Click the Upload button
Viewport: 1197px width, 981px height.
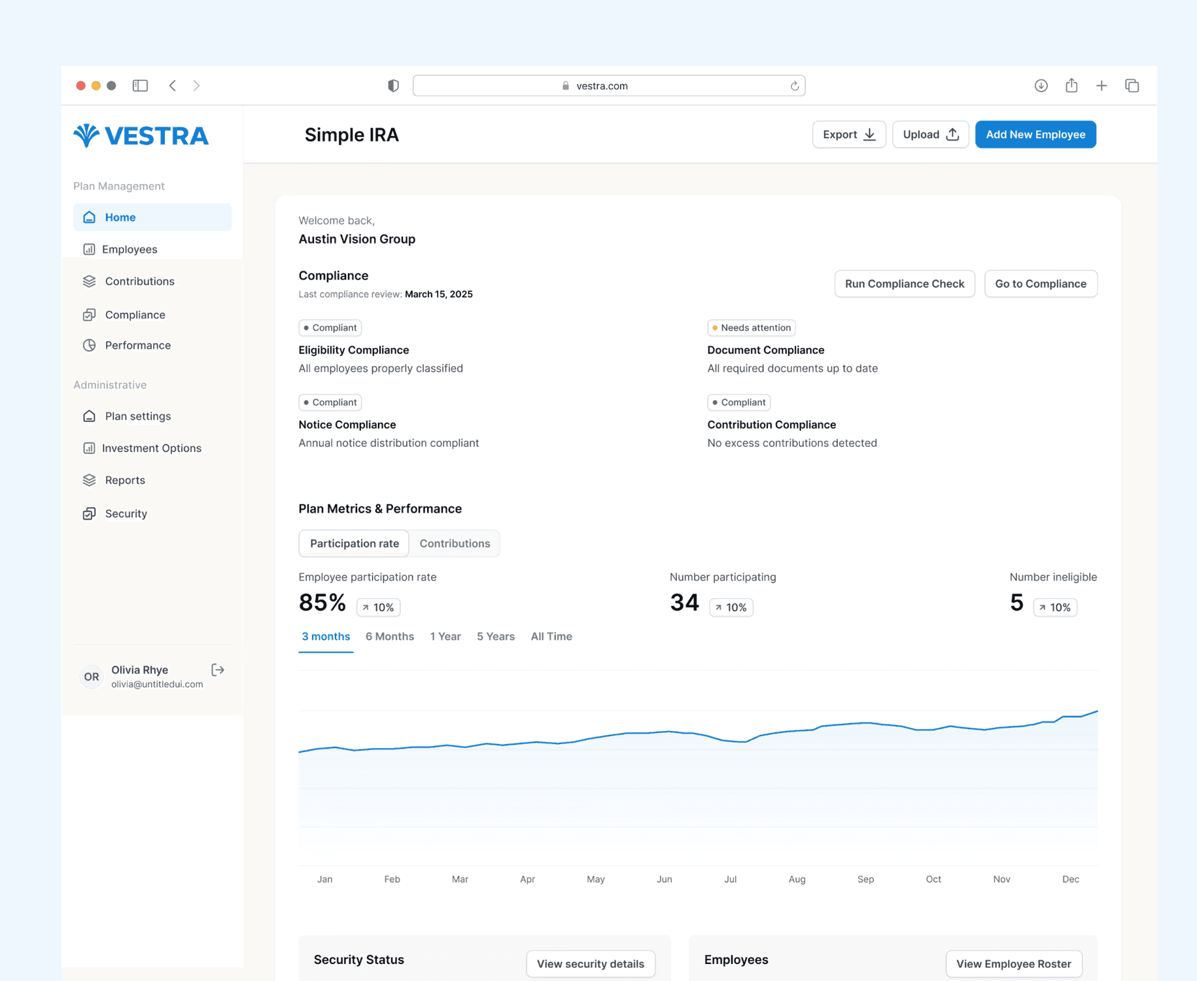point(931,135)
